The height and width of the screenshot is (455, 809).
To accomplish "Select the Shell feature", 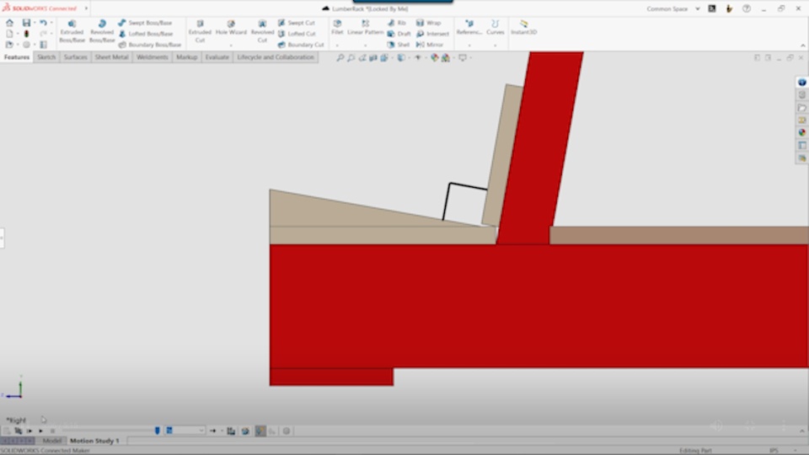I will pyautogui.click(x=399, y=45).
